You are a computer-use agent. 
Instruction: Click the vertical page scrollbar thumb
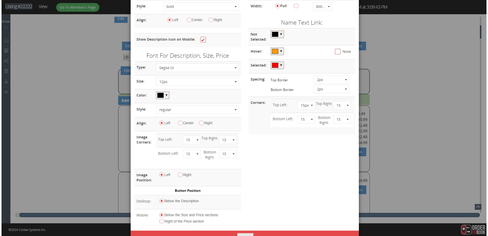click(x=480, y=32)
